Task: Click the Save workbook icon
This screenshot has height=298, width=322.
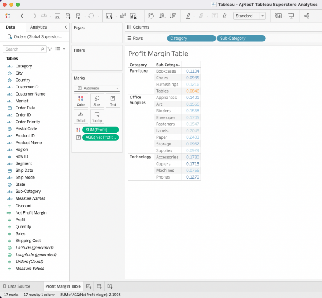Action: click(x=57, y=16)
